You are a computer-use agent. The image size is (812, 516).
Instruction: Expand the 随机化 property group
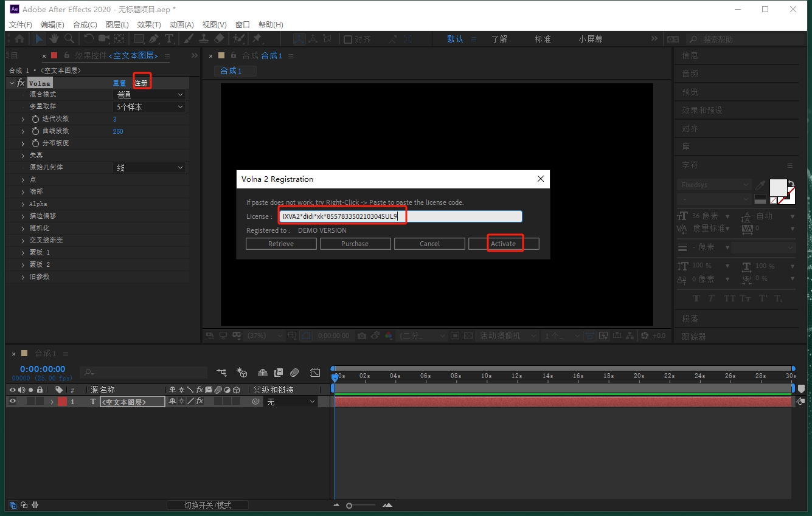click(x=23, y=229)
